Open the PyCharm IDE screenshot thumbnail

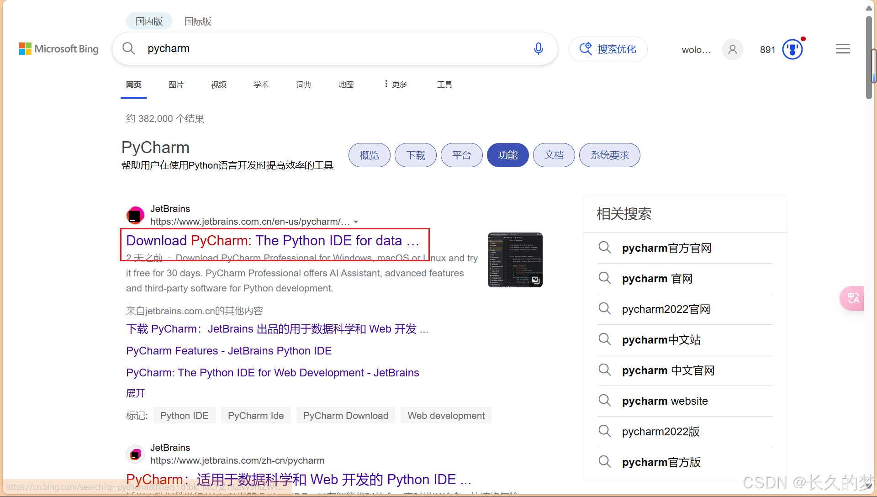(515, 260)
